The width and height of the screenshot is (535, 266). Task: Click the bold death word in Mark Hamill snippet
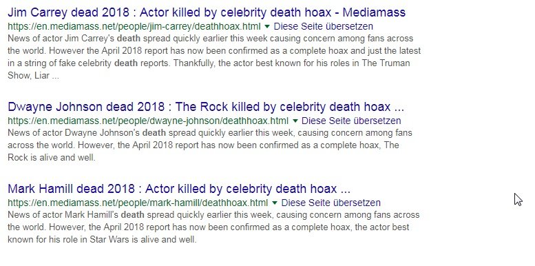[x=133, y=215]
